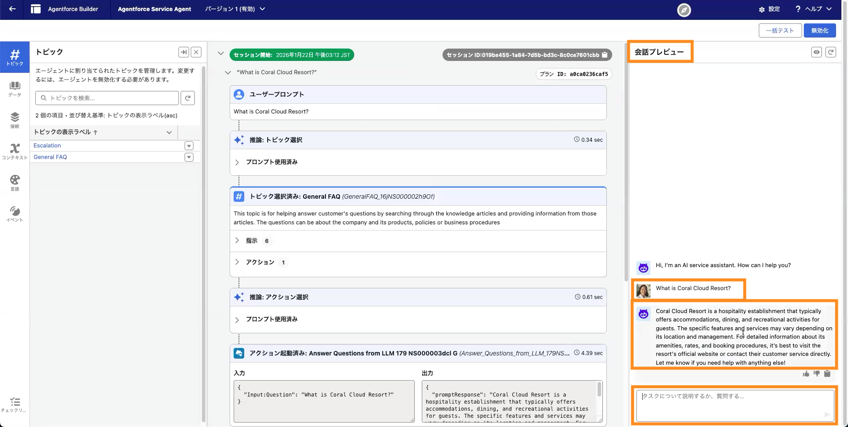Expand the 指示 instructions section
The width and height of the screenshot is (848, 427).
coord(237,241)
